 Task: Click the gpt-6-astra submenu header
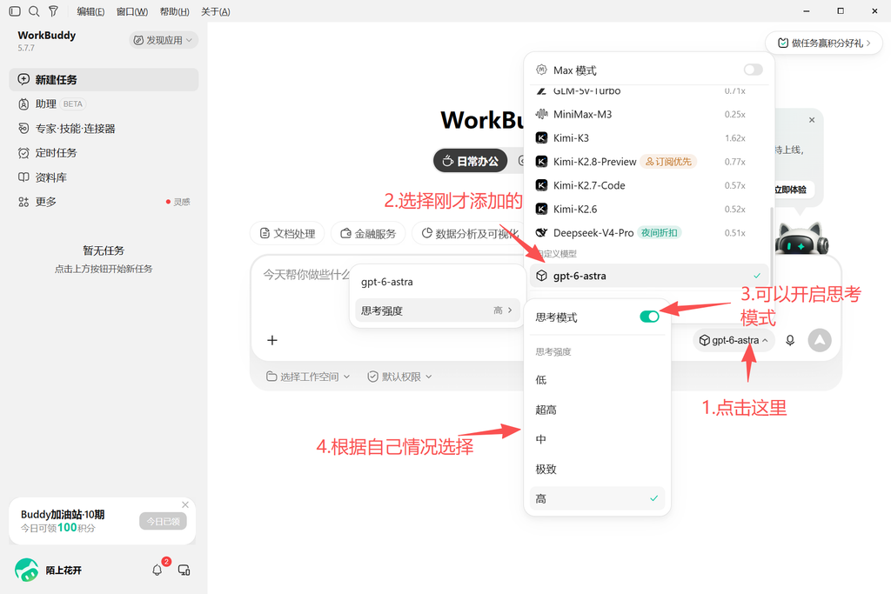[438, 282]
